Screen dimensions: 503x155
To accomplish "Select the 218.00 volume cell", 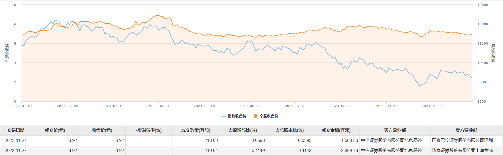I will (196, 140).
